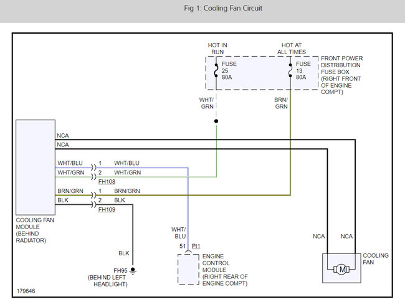Click the Fuse 13 fuse symbol
The image size is (405, 302).
(290, 70)
